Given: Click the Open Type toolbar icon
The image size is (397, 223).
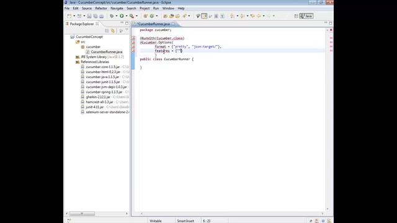Looking at the screenshot, I should tap(165, 16).
